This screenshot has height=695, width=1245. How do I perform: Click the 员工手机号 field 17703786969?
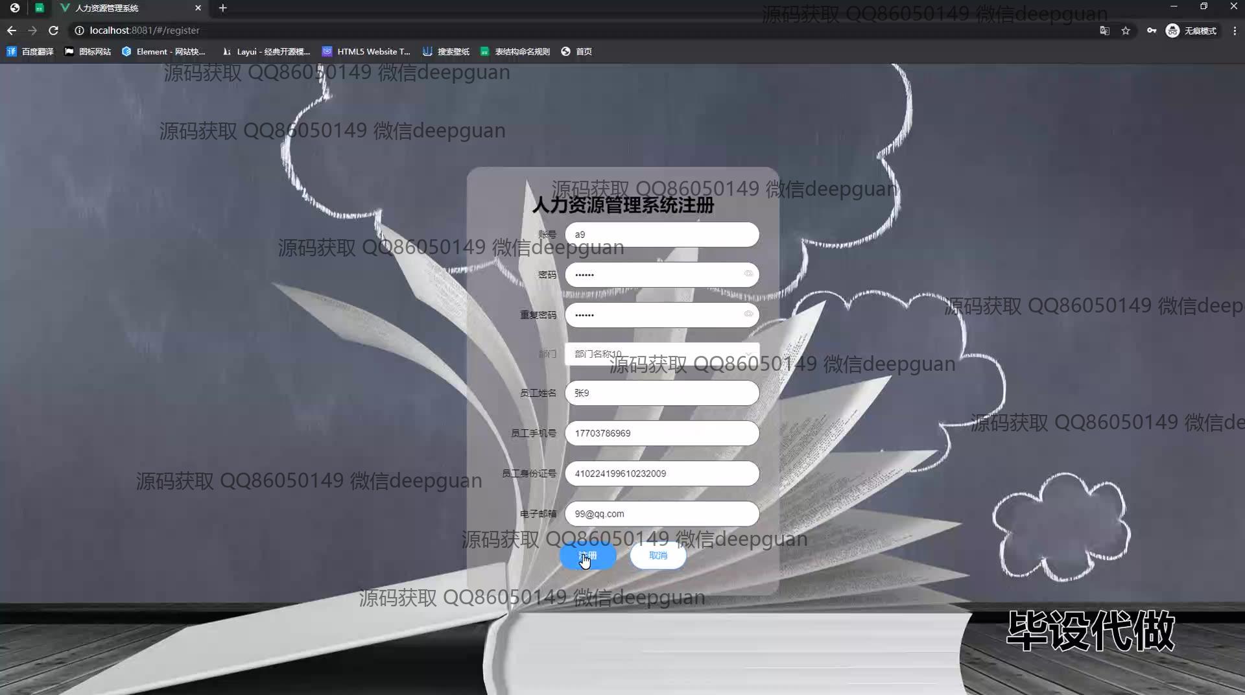662,433
